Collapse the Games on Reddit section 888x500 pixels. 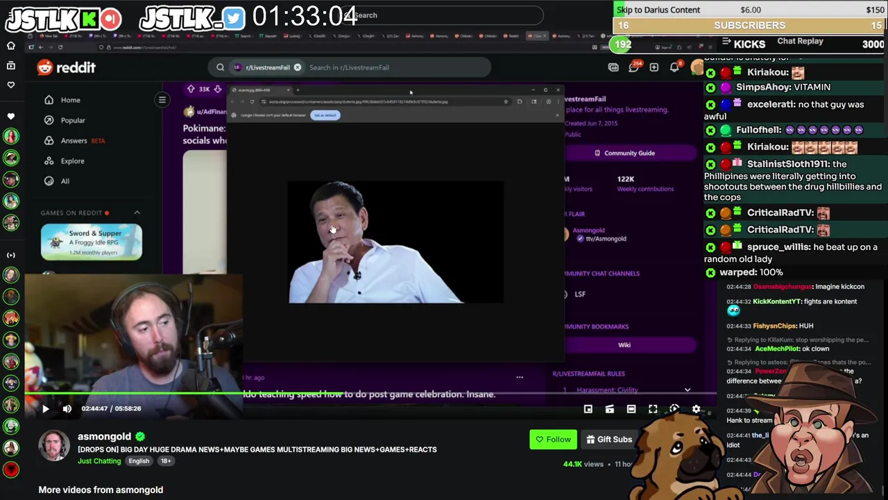(137, 212)
